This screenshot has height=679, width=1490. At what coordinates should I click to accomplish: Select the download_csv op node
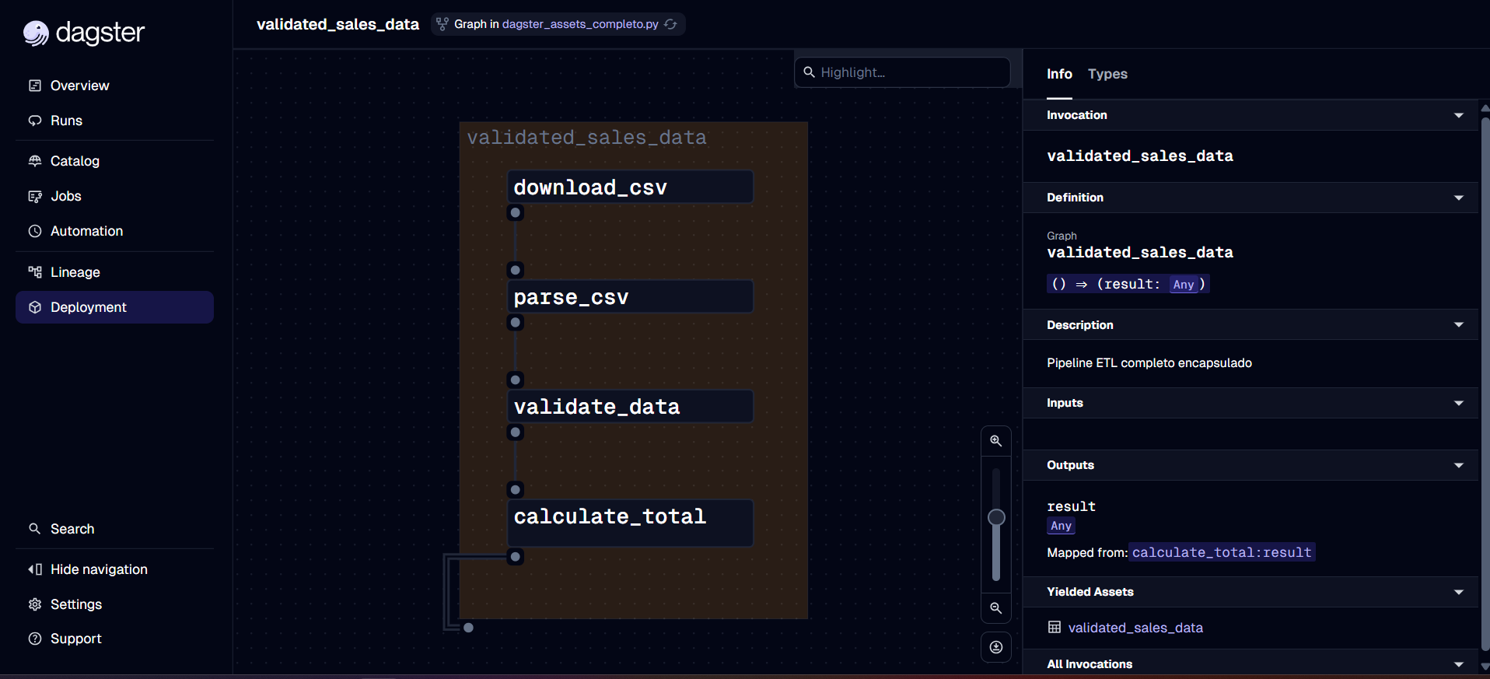pos(630,187)
